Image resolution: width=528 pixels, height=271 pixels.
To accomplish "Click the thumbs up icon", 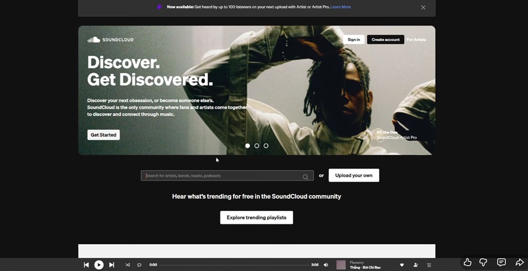I will coord(467,262).
